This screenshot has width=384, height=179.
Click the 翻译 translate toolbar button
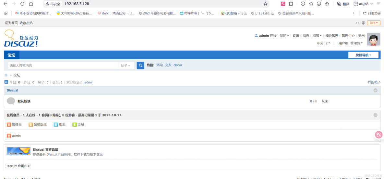(x=343, y=4)
